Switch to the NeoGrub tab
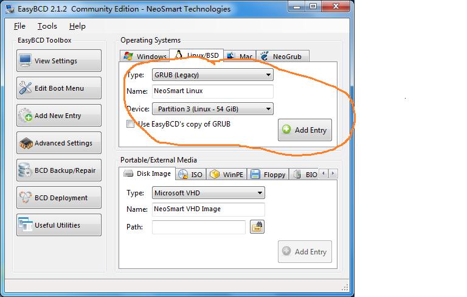The image size is (467, 297). 283,57
